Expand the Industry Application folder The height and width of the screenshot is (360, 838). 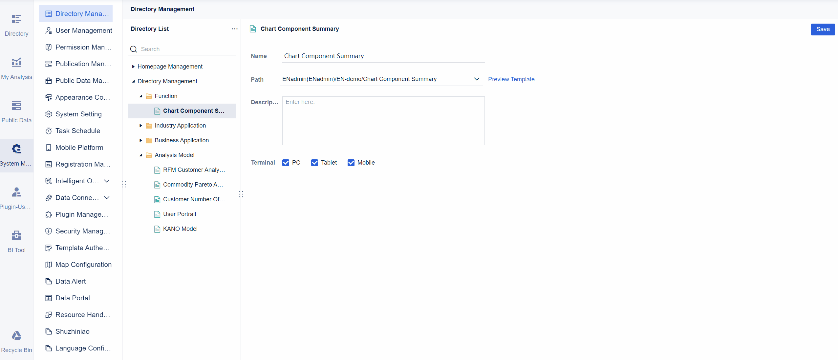(x=140, y=126)
